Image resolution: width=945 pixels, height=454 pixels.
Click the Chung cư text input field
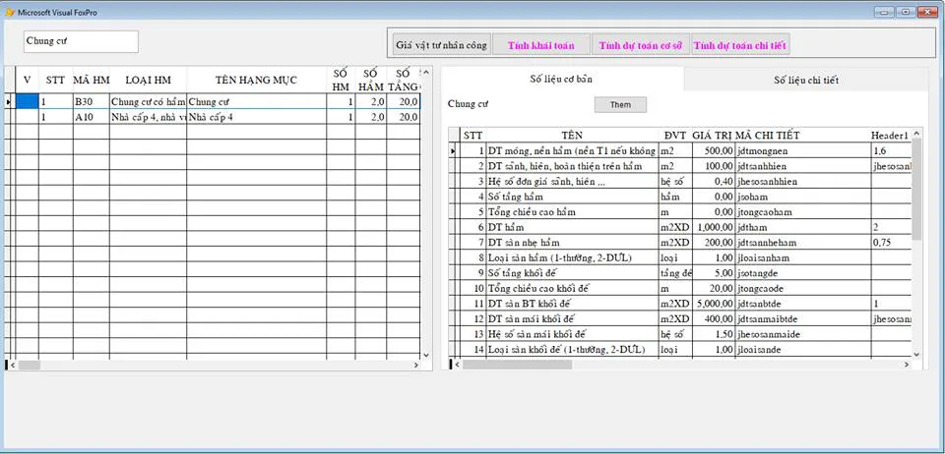(81, 41)
